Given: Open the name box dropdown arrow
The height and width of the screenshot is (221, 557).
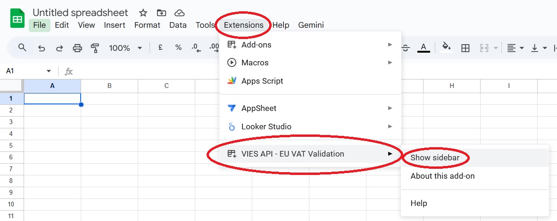Looking at the screenshot, I should coord(49,71).
